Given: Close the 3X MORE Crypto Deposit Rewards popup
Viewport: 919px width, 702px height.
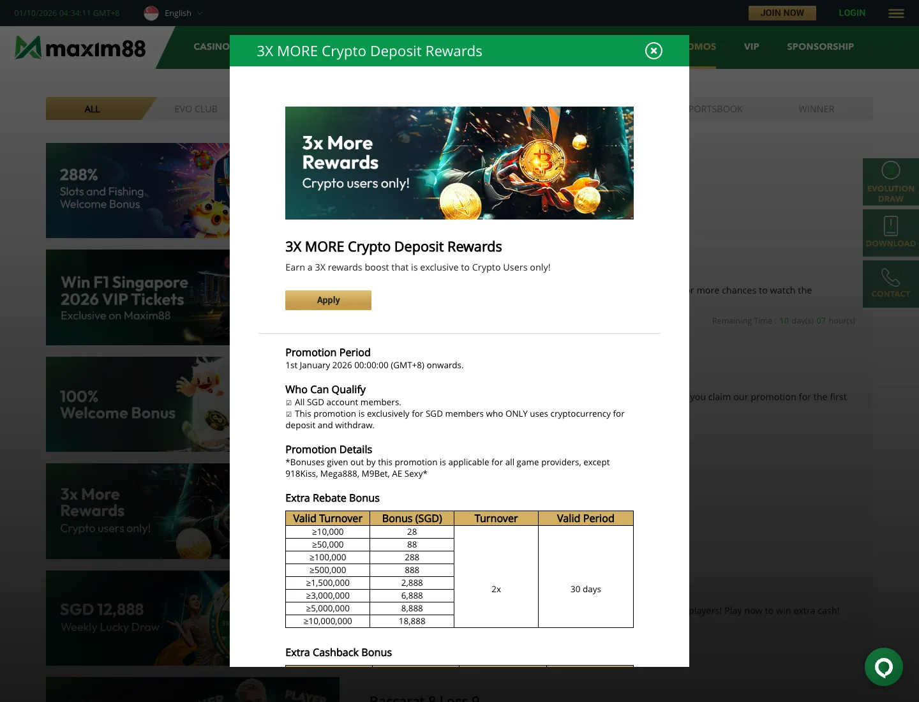Looking at the screenshot, I should coord(654,51).
